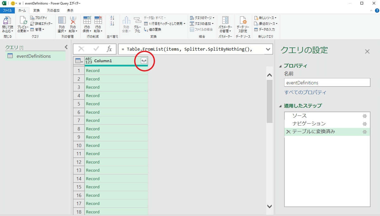Sort descending with the Z-A icon
Viewport: 380px width, 216px height.
click(x=112, y=24)
